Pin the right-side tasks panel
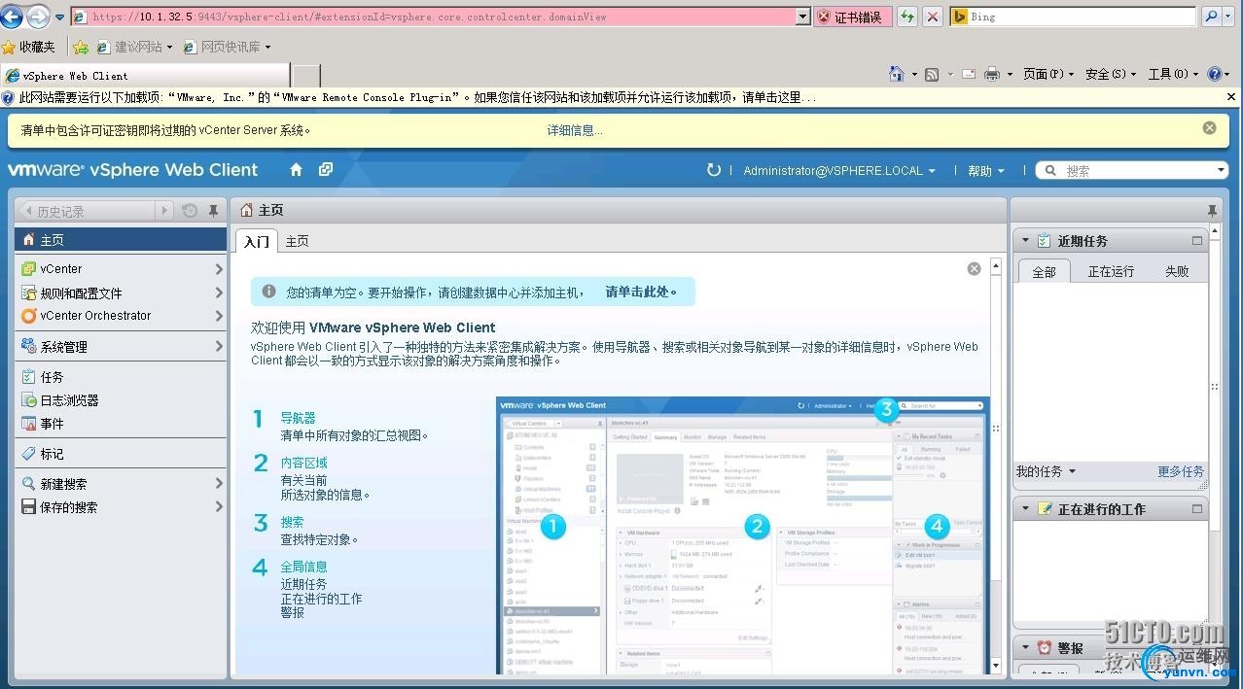Image resolution: width=1243 pixels, height=689 pixels. [x=1212, y=211]
